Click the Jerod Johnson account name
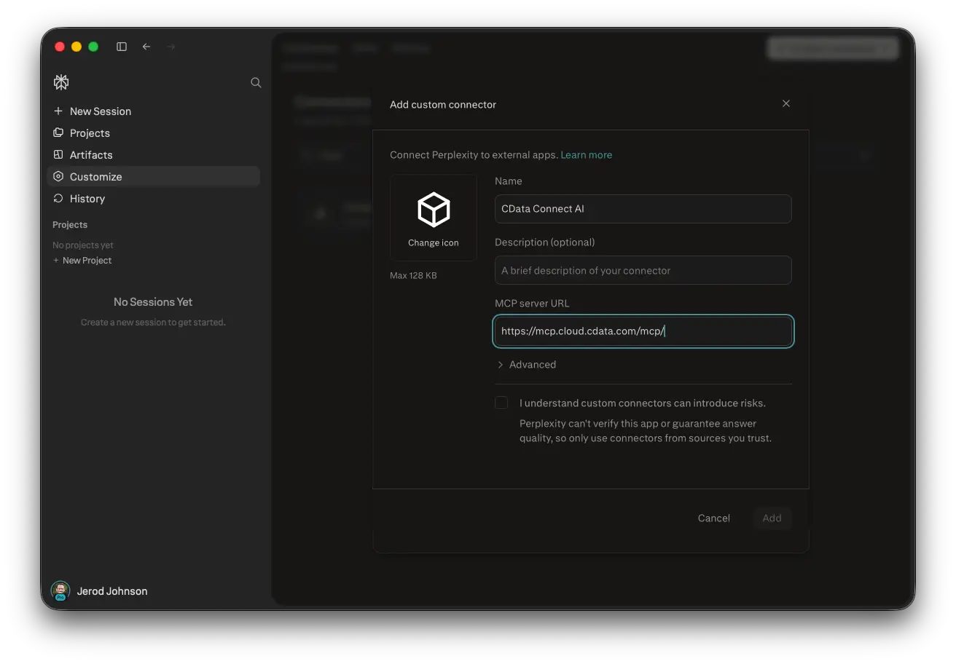This screenshot has width=956, height=664. (x=112, y=591)
